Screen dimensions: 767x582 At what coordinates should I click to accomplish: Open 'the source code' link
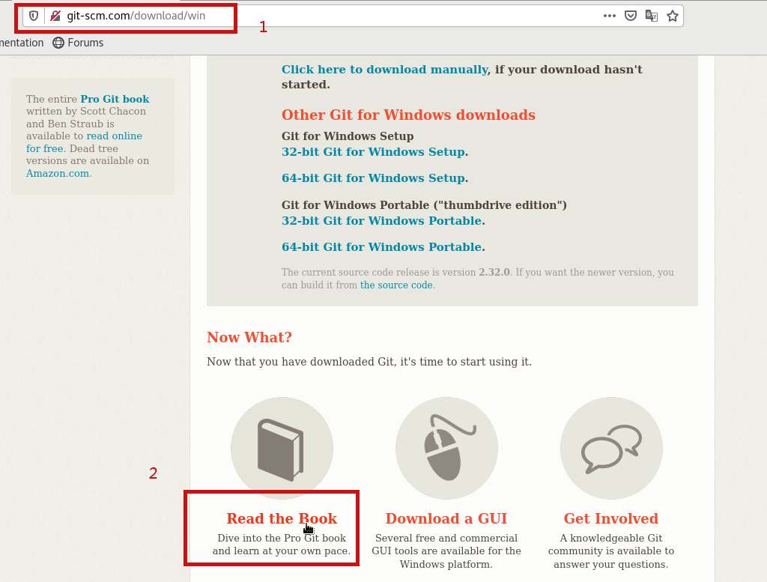point(396,285)
